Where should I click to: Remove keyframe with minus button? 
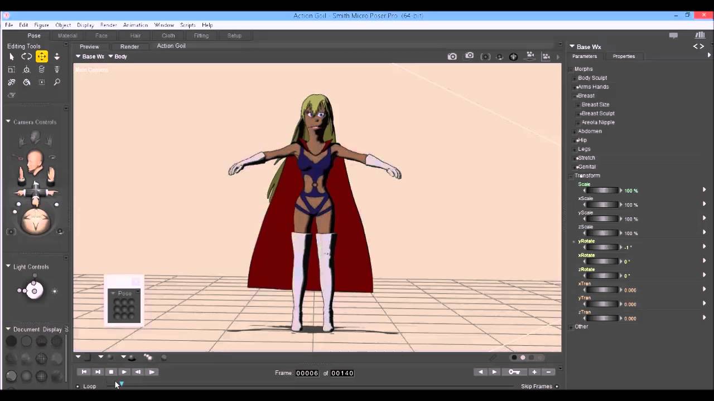click(548, 372)
